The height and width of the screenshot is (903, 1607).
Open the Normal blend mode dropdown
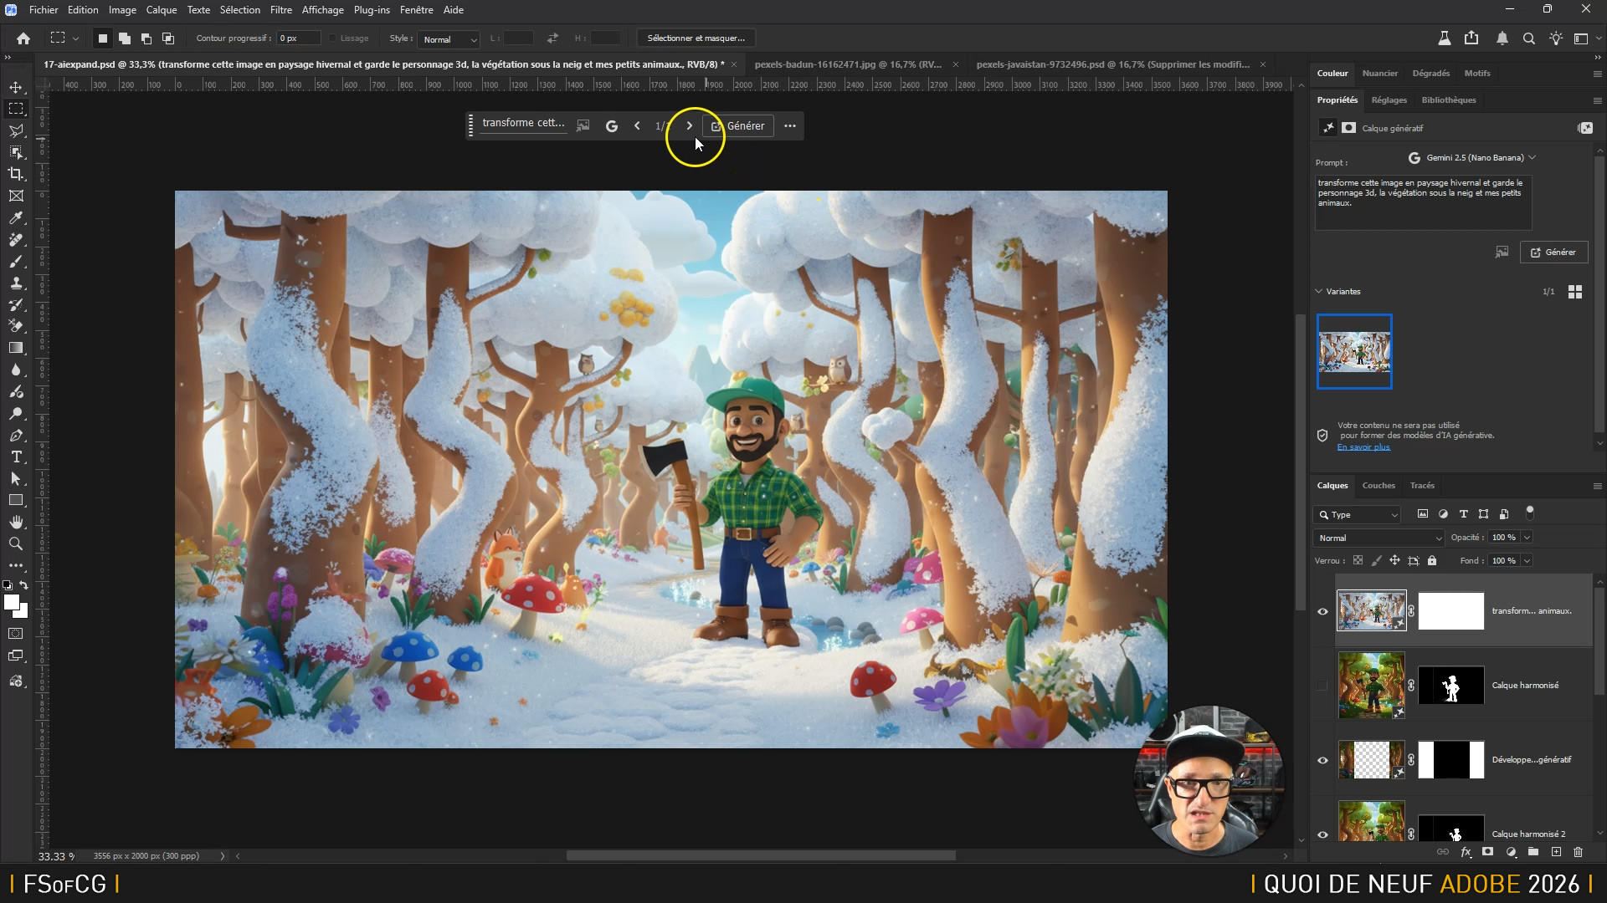[1379, 538]
